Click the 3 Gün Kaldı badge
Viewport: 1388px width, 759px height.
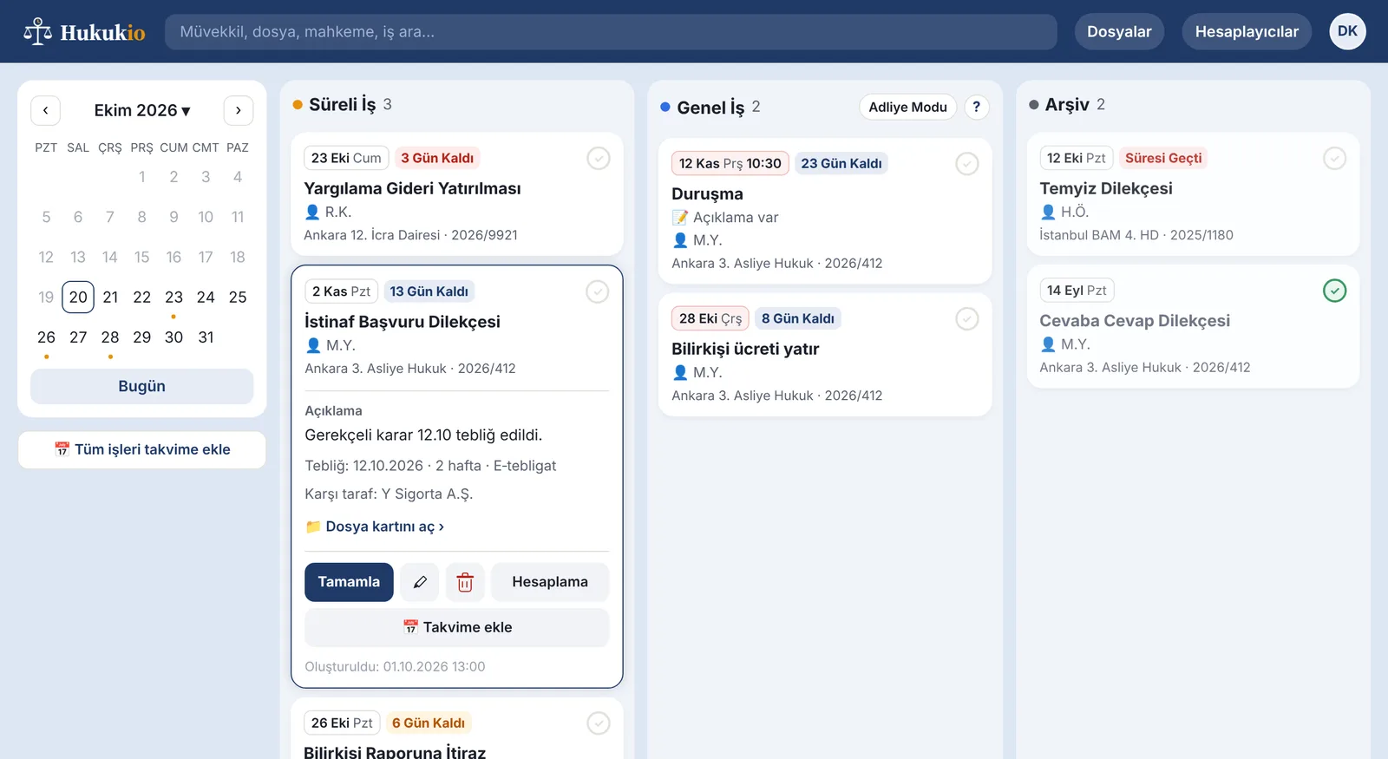(437, 158)
